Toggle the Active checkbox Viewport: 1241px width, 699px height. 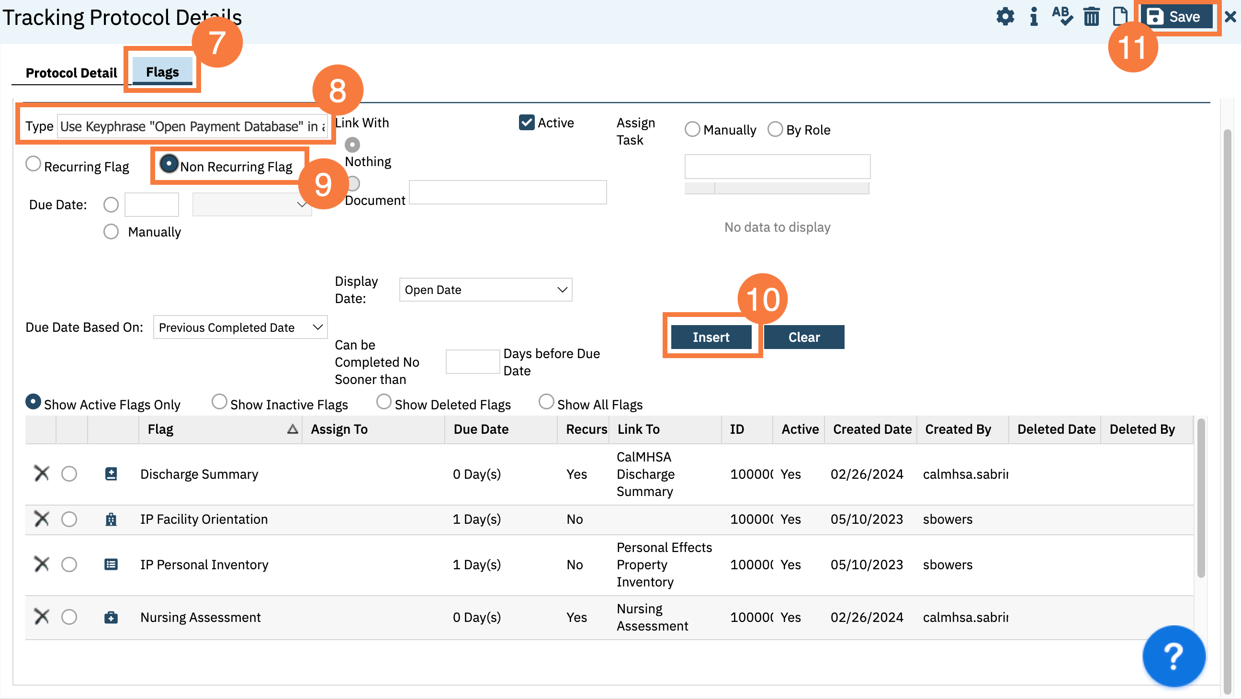(527, 123)
